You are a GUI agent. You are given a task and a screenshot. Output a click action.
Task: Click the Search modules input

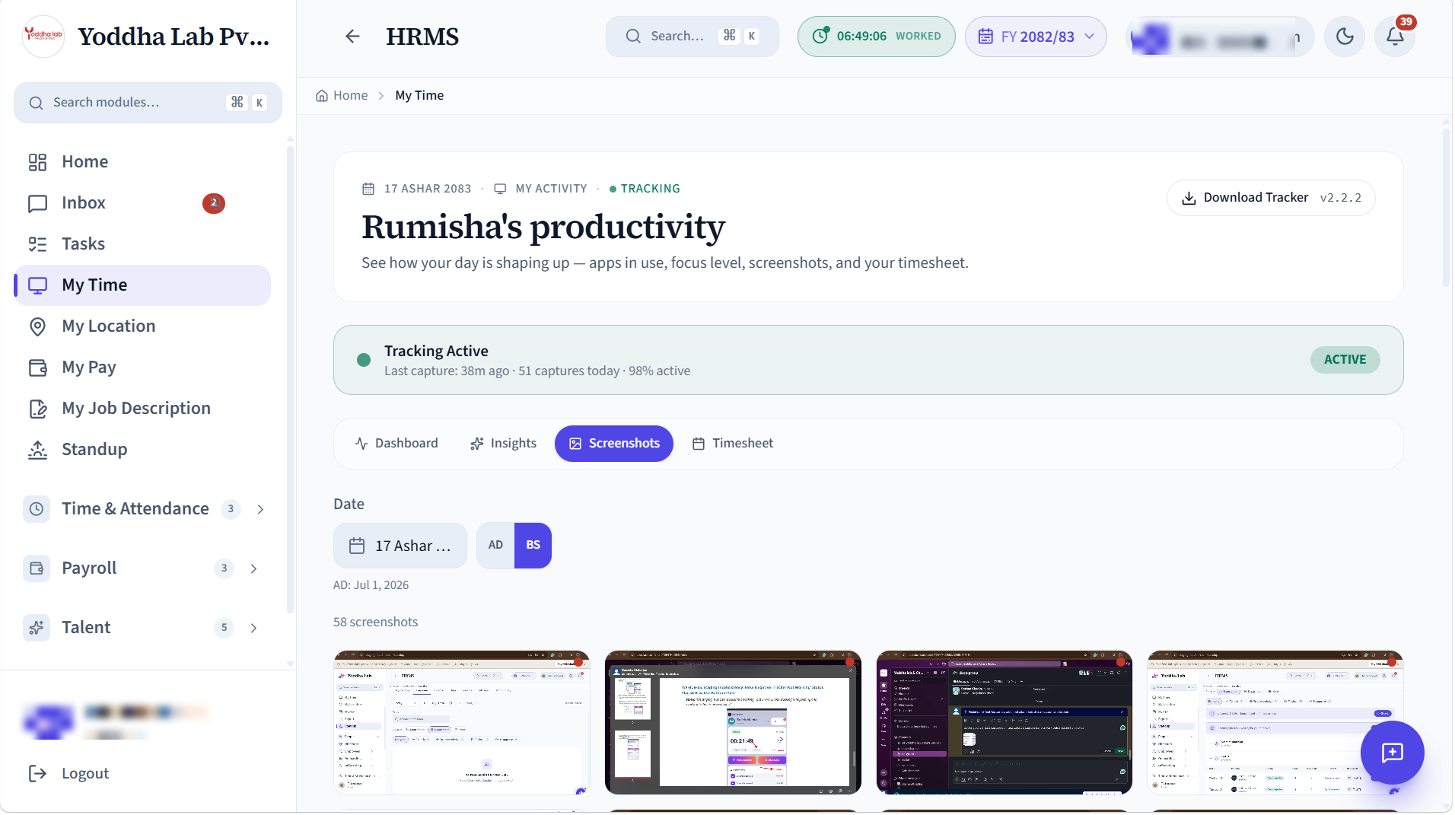[148, 103]
